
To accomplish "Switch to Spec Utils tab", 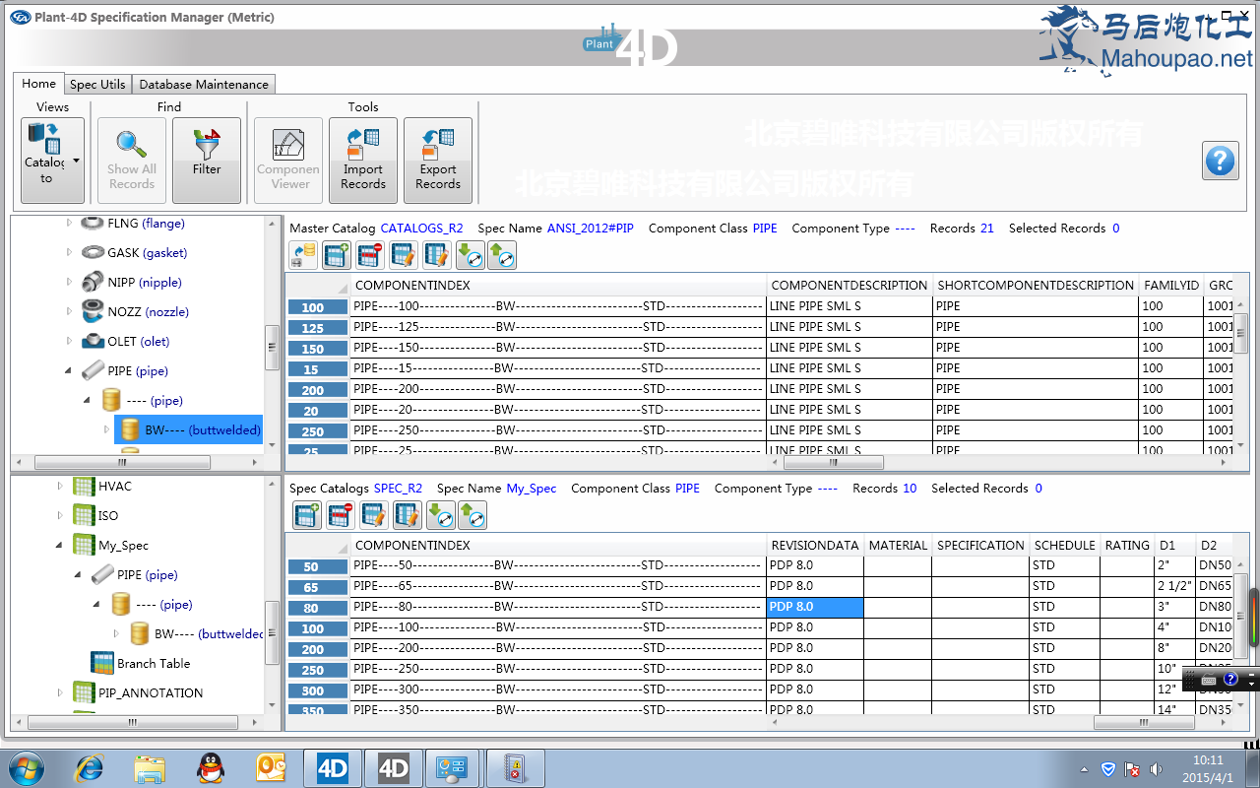I will (x=97, y=85).
